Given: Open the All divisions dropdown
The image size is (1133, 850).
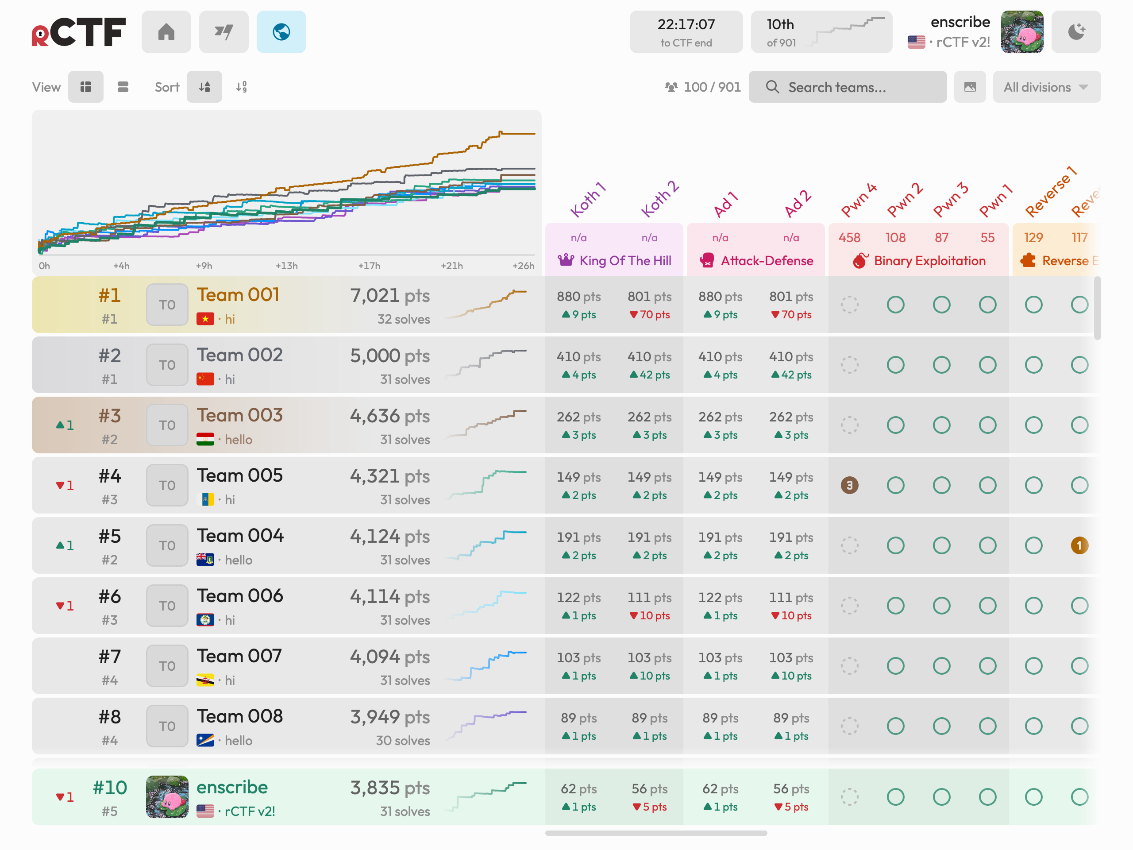Looking at the screenshot, I should click(x=1046, y=87).
